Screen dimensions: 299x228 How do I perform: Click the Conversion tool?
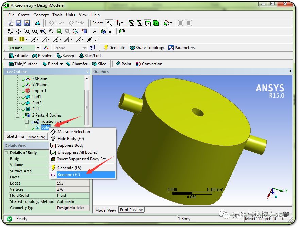point(149,64)
